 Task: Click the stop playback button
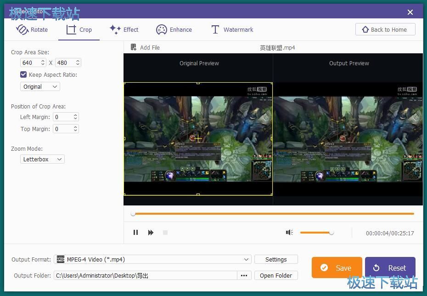pos(165,233)
